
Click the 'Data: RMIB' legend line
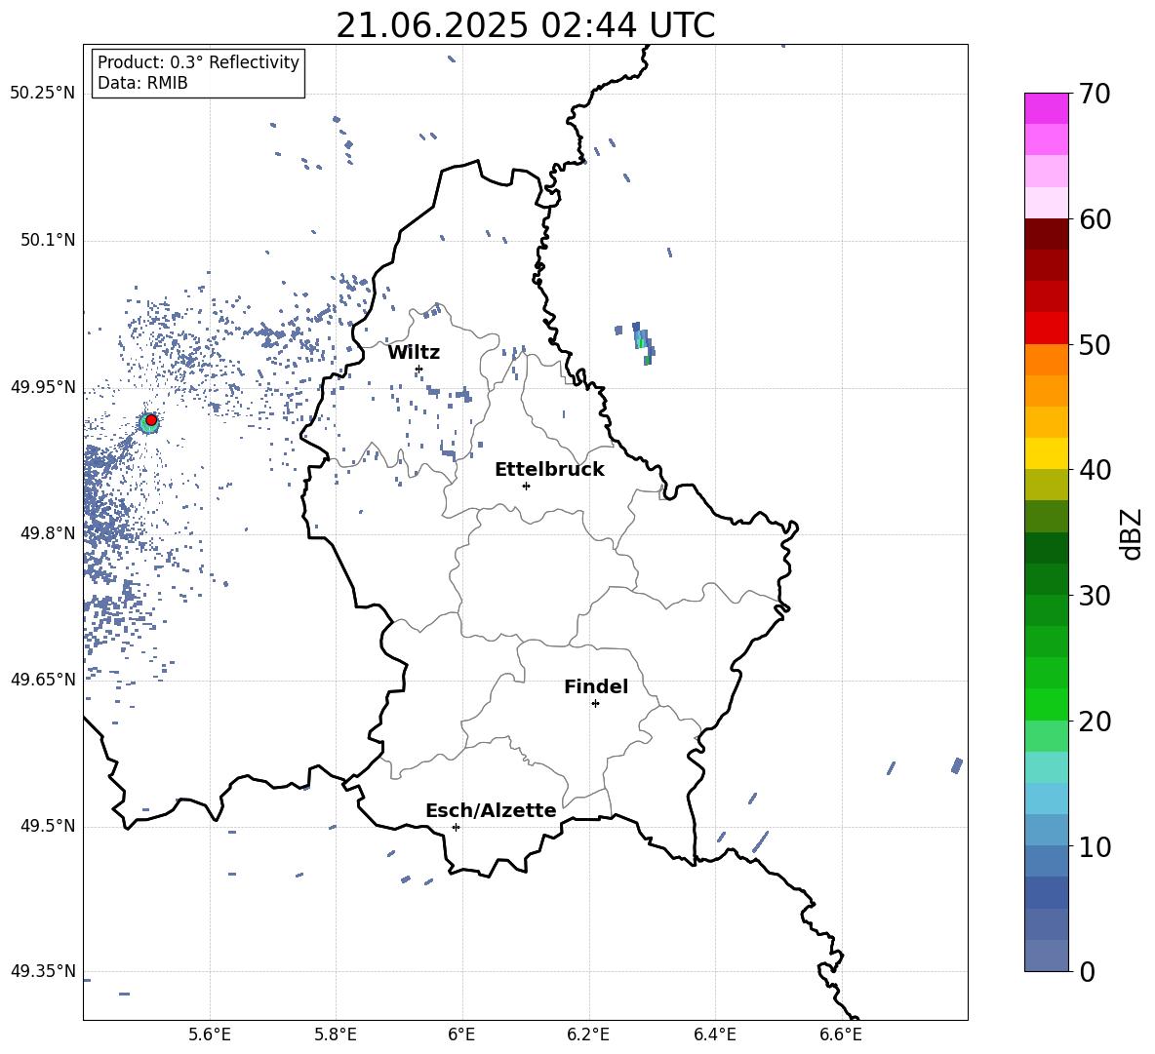[x=142, y=83]
